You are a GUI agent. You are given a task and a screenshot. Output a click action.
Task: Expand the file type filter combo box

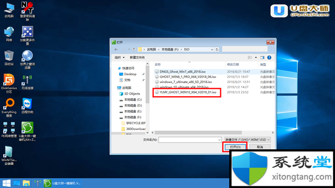(x=248, y=139)
